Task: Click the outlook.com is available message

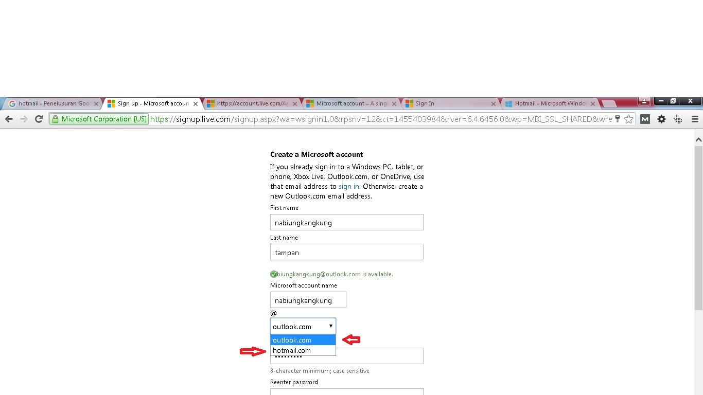Action: click(331, 274)
